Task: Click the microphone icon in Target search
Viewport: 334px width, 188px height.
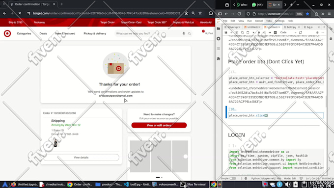Action: coord(184,33)
